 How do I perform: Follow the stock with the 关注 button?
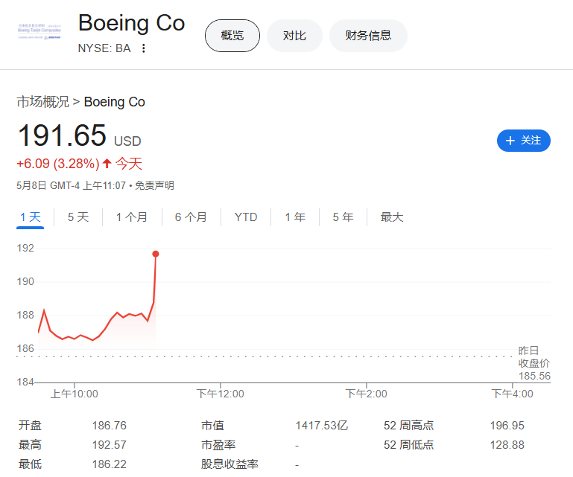tap(524, 141)
